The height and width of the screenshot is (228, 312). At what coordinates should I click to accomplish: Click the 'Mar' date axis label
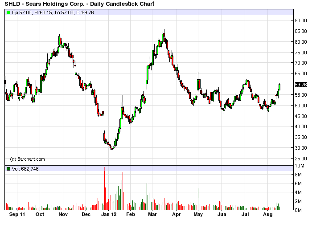tap(152, 214)
